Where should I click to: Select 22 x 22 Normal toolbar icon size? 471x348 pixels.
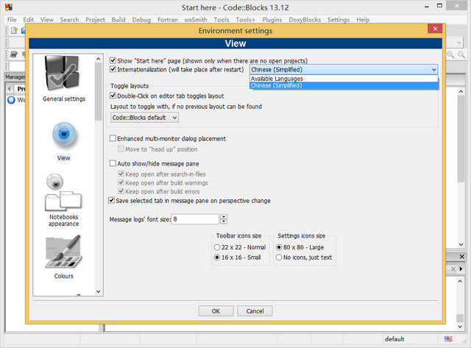[x=217, y=247]
